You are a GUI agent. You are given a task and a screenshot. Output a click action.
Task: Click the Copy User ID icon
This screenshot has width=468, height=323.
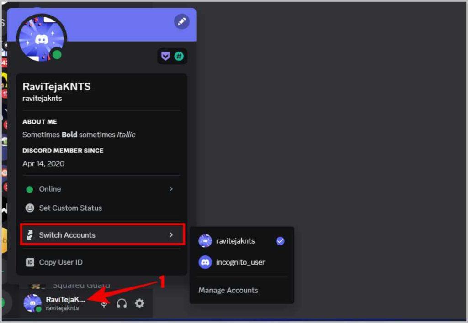pyautogui.click(x=30, y=262)
